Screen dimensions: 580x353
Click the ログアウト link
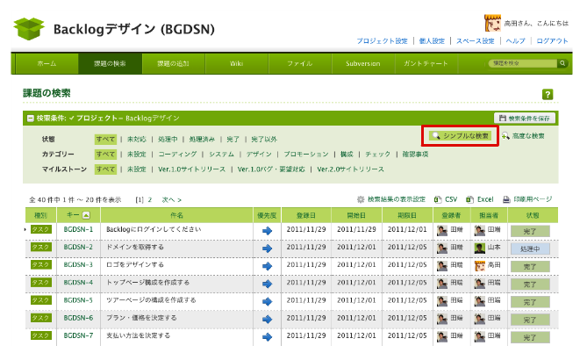(x=552, y=40)
